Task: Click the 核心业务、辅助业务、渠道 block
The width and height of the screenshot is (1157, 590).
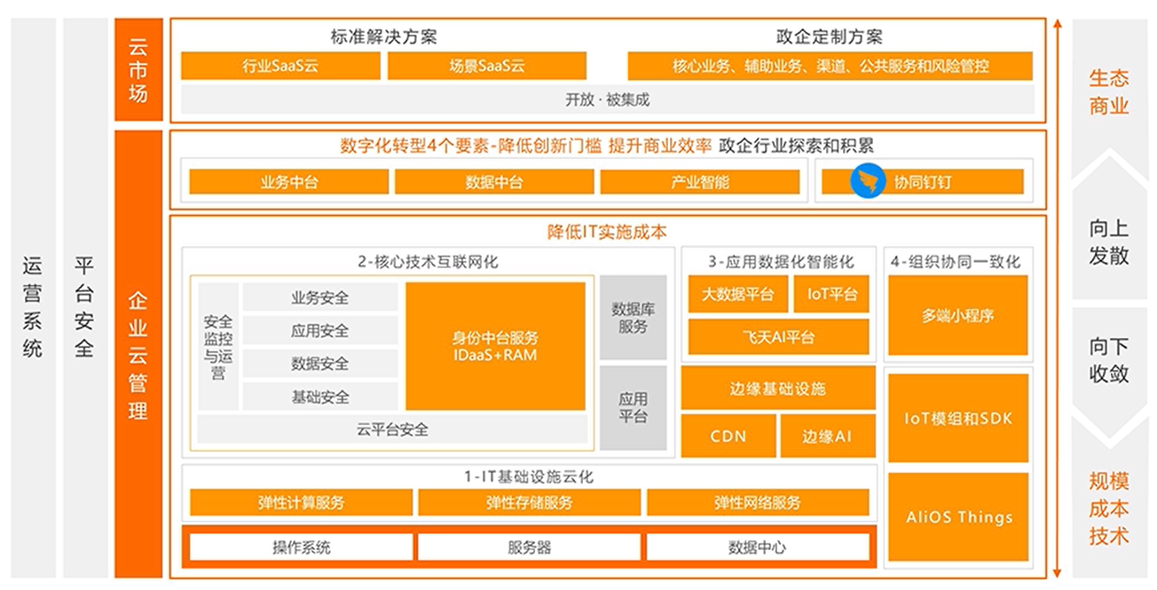Action: (x=830, y=66)
